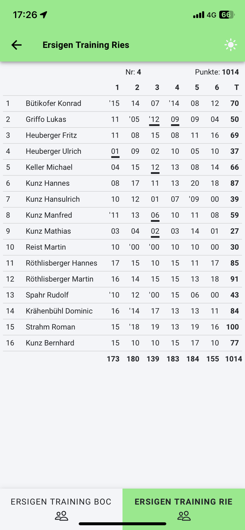Switch to Ersigen Training Boc tab
Screen dimensions: 245x530
(61, 509)
